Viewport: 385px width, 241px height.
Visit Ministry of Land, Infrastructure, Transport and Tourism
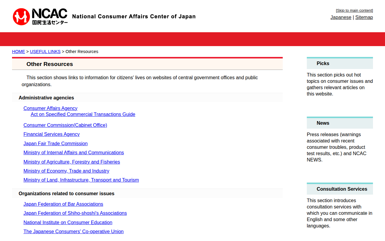(x=81, y=180)
